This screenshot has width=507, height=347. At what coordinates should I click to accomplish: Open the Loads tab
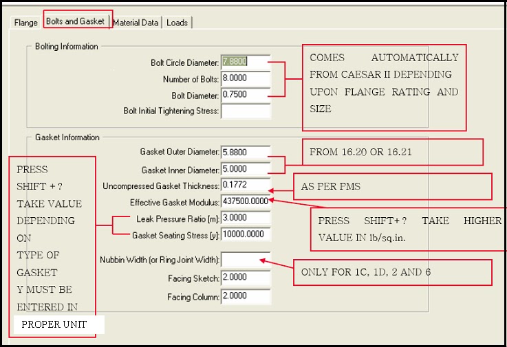177,23
